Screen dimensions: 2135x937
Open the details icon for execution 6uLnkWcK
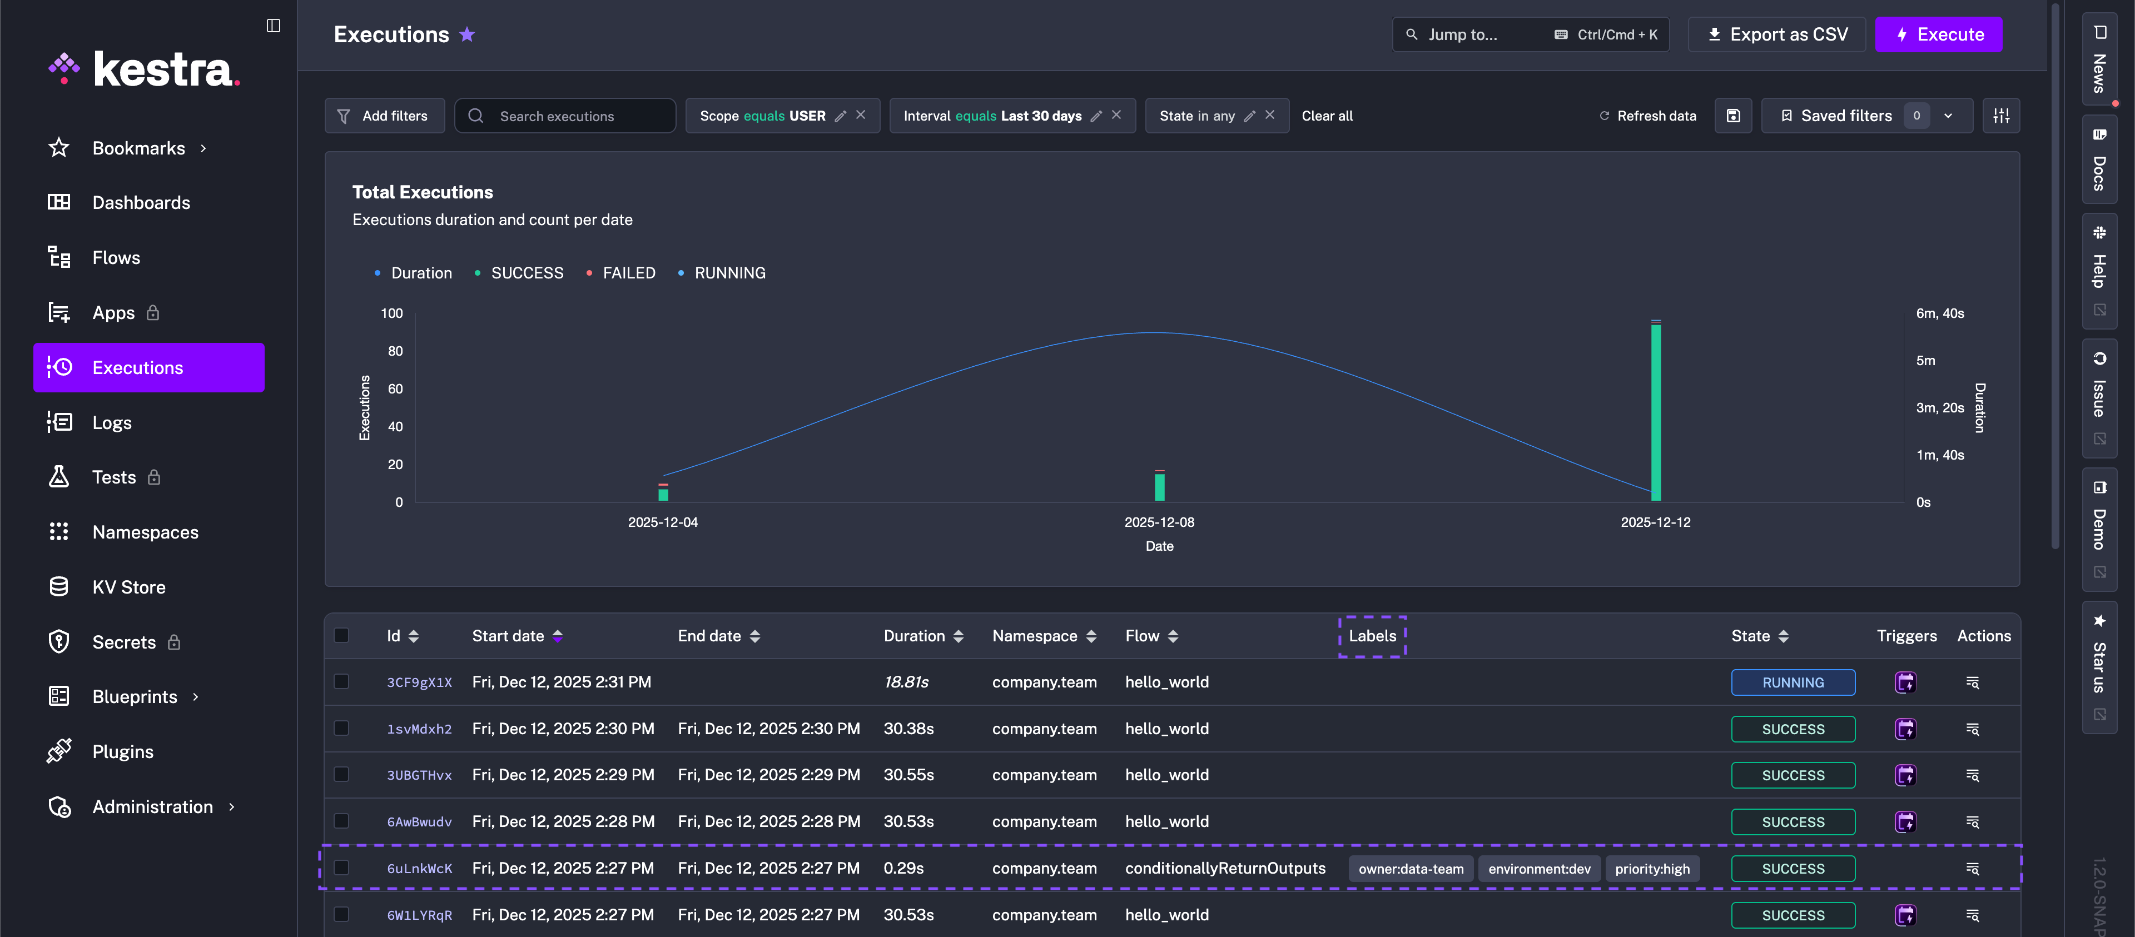tap(1973, 868)
